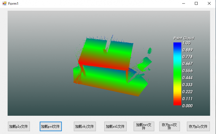
Task: Minimize the Form1 window
Action: [x=184, y=4]
